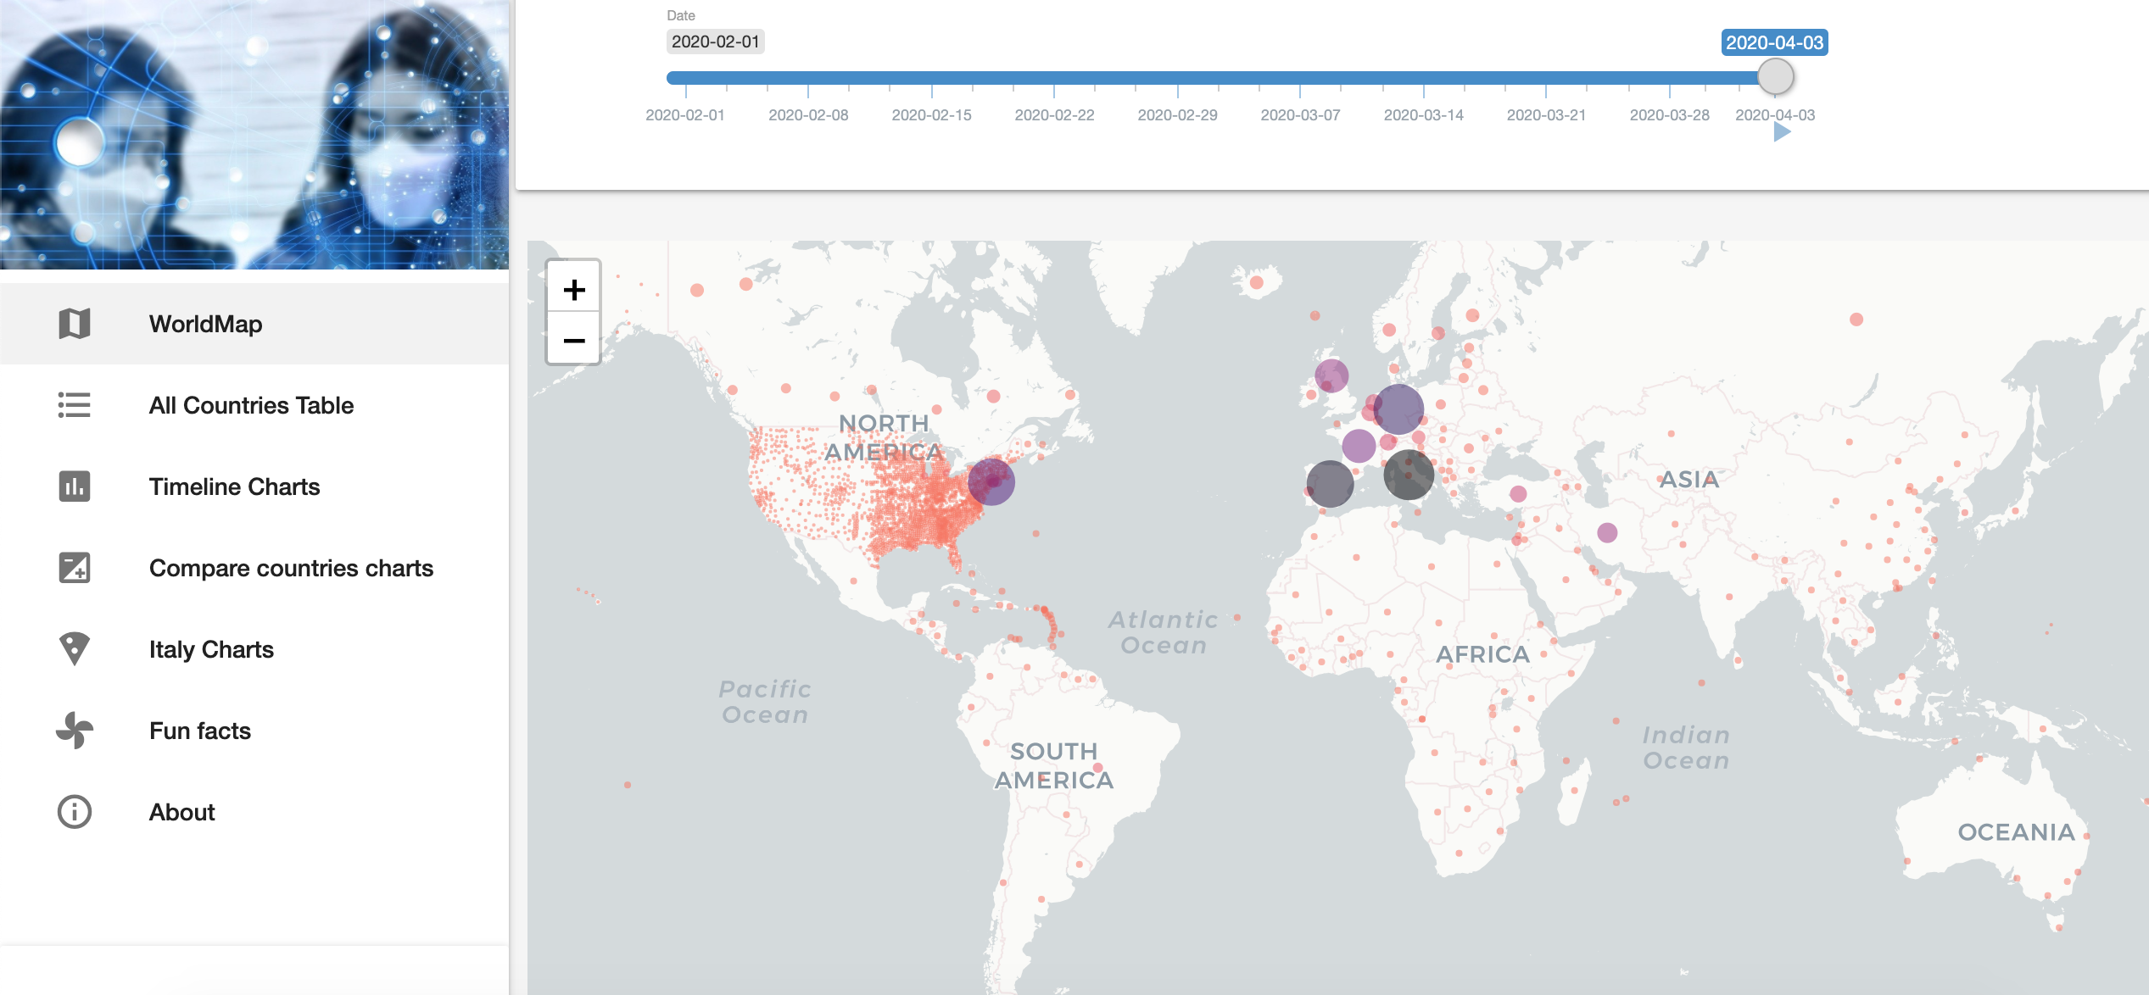Click the dark bubble over Italy on the map
Viewport: 2149px width, 995px height.
click(x=1409, y=475)
